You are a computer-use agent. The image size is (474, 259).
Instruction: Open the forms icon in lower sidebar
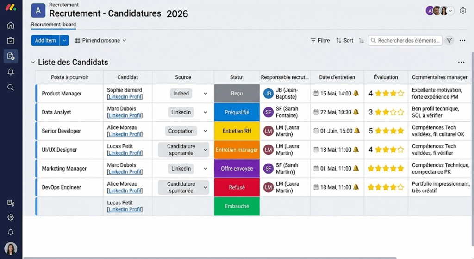point(11,203)
